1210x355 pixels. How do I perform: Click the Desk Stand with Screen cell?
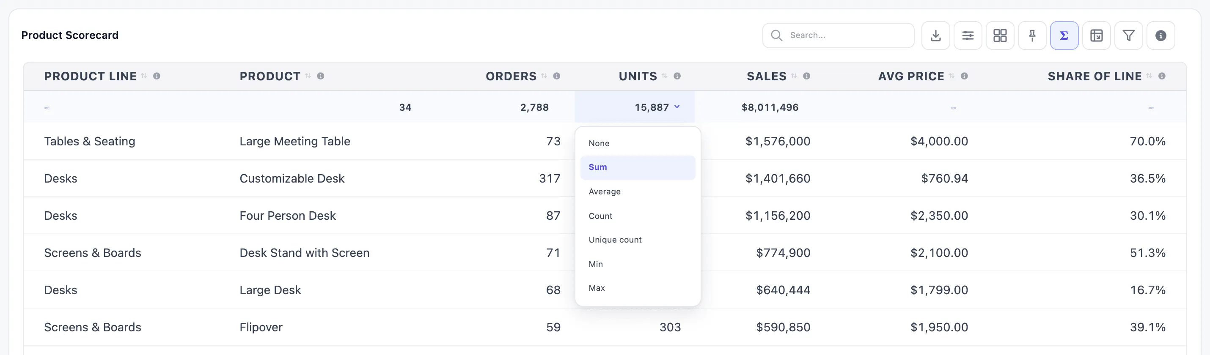click(304, 253)
